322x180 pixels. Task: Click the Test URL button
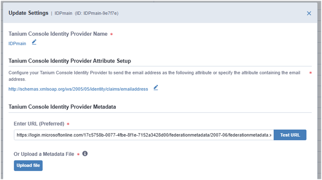[290, 135]
